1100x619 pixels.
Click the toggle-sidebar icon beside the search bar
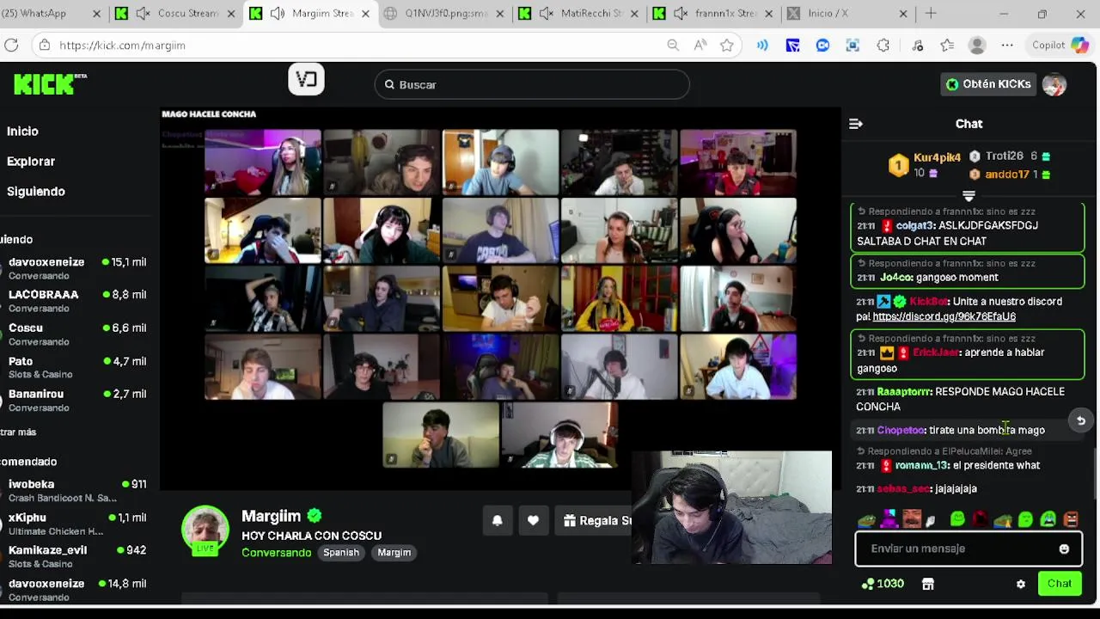click(x=306, y=79)
